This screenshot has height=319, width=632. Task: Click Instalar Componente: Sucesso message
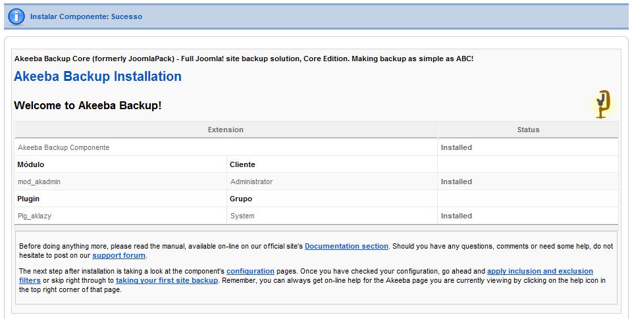pos(86,16)
